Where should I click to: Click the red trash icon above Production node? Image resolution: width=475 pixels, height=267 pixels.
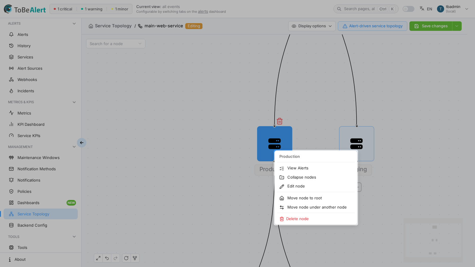[279, 121]
